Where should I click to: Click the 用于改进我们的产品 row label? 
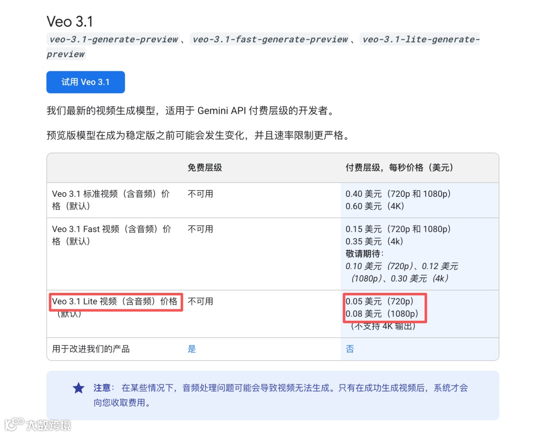pos(91,349)
